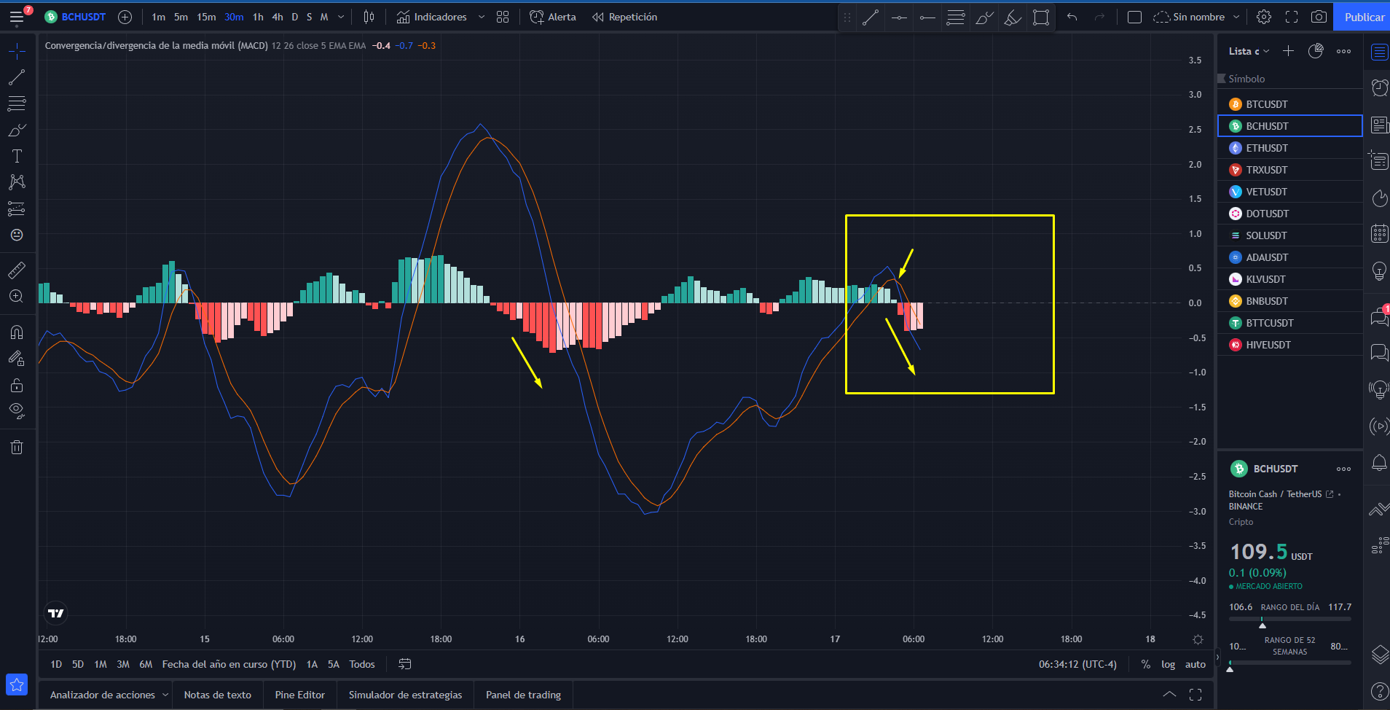Open the Notas de texto tab
The image size is (1390, 710).
click(217, 695)
